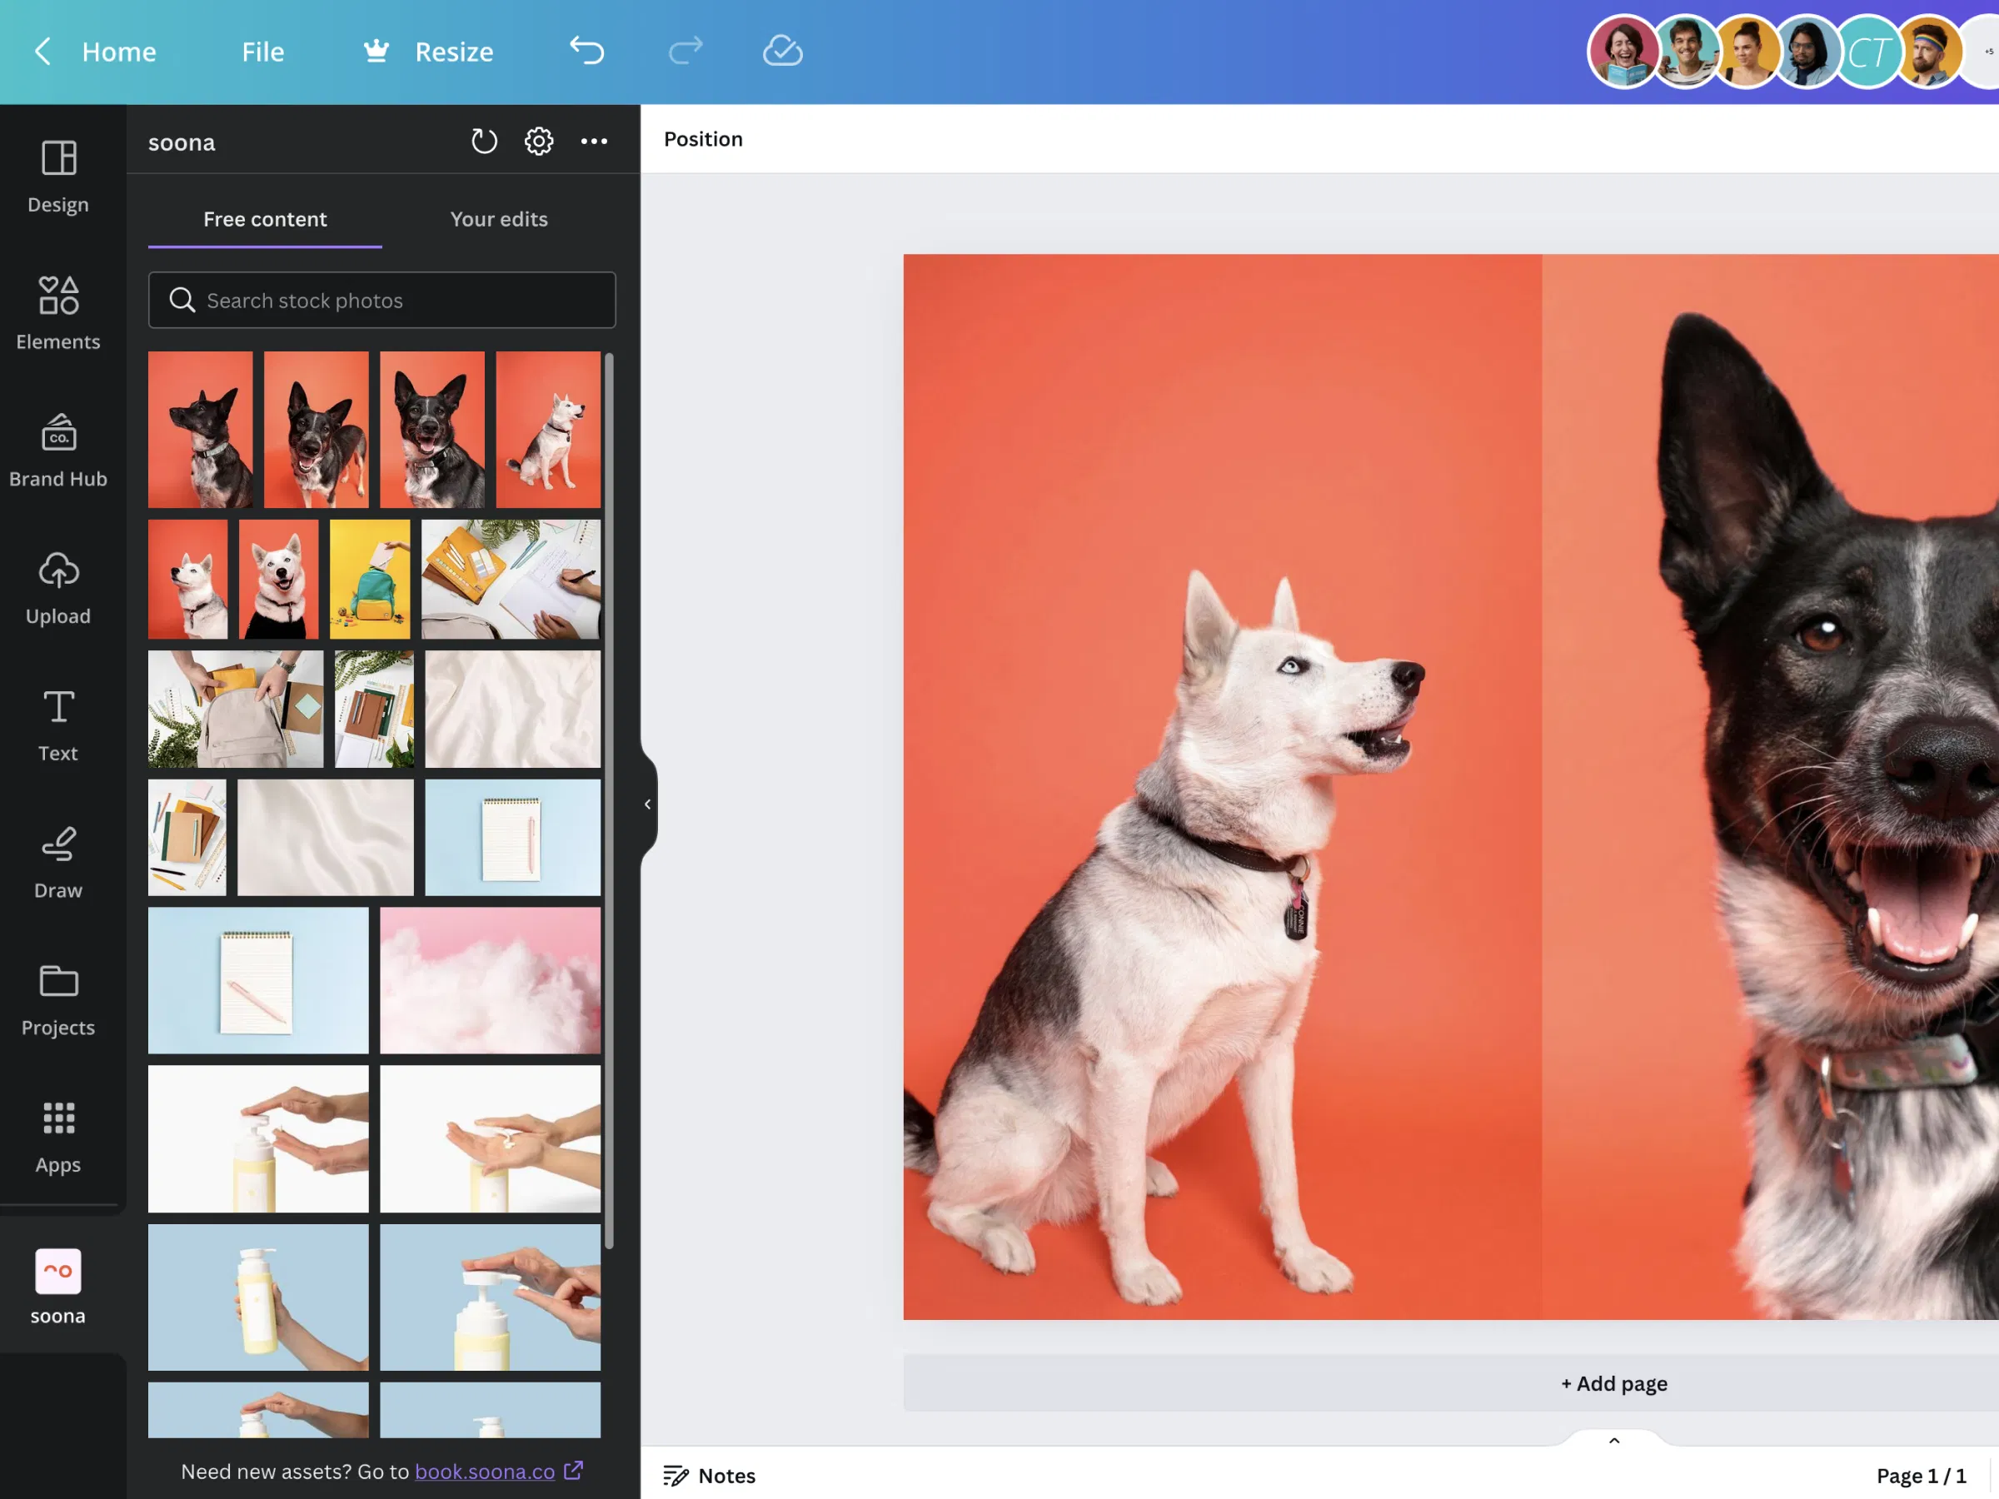Select the white husky sitting sideways thumbnail
The height and width of the screenshot is (1499, 1999).
548,429
